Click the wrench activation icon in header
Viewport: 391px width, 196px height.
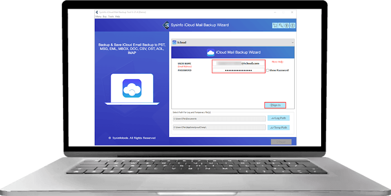click(281, 25)
